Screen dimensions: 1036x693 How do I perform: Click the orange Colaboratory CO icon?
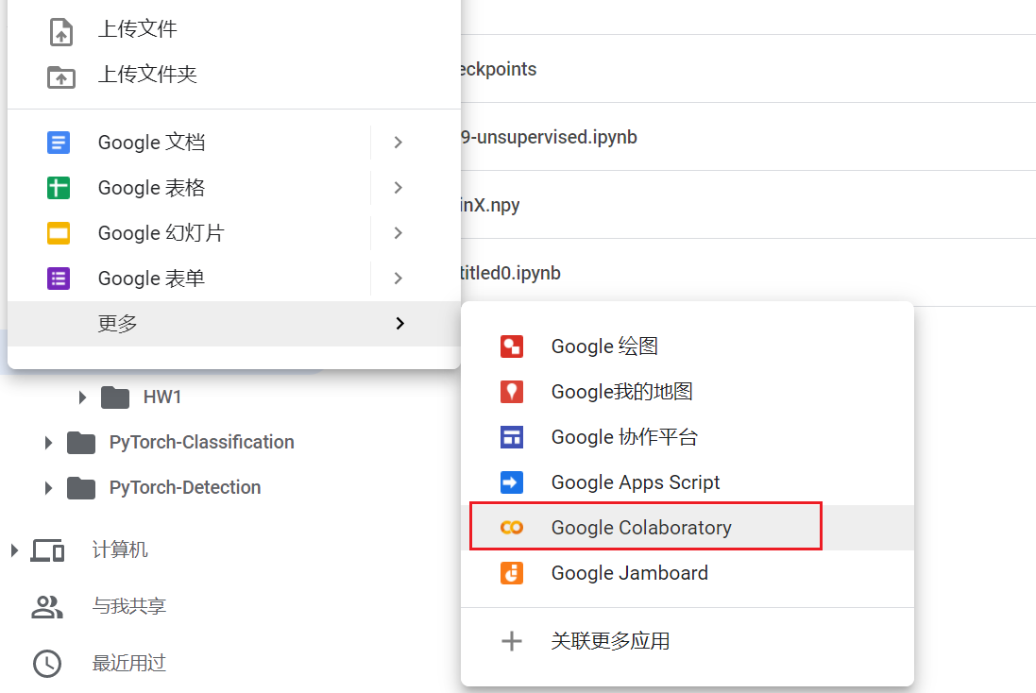(512, 527)
